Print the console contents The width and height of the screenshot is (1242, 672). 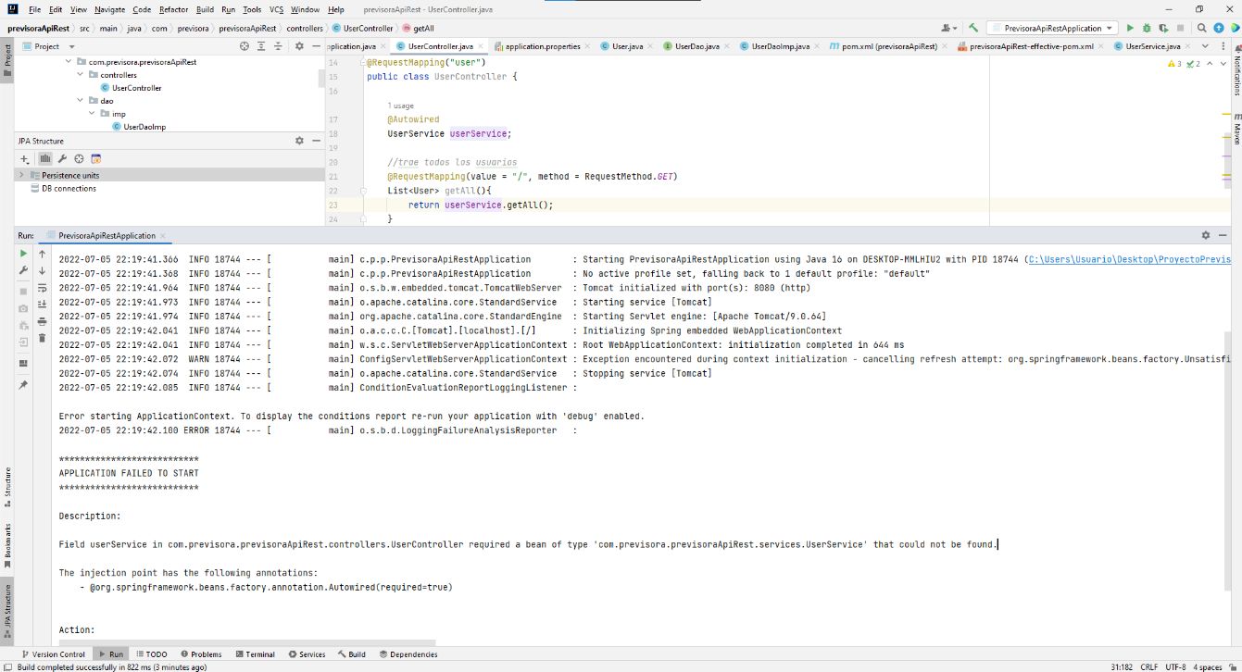[x=42, y=322]
